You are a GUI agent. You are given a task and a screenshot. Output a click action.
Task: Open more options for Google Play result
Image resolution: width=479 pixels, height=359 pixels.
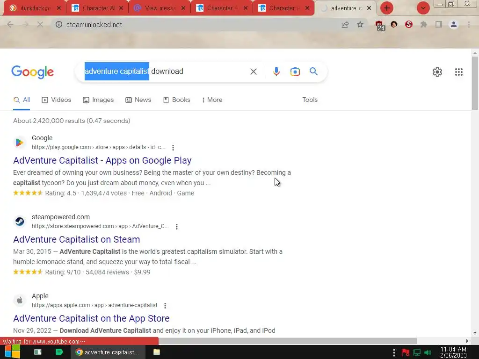pos(173,147)
